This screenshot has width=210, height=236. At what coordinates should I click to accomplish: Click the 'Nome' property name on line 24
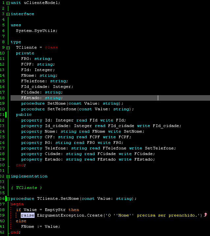50,131
